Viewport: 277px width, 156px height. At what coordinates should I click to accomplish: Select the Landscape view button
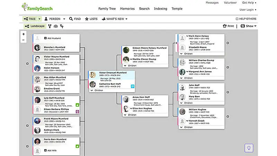(35, 26)
